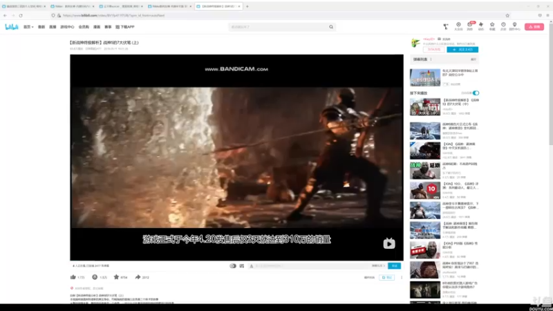
Task: Click 下载APP link
Action: pos(125,27)
